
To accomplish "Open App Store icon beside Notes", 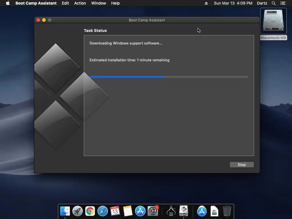I will click(x=140, y=211).
